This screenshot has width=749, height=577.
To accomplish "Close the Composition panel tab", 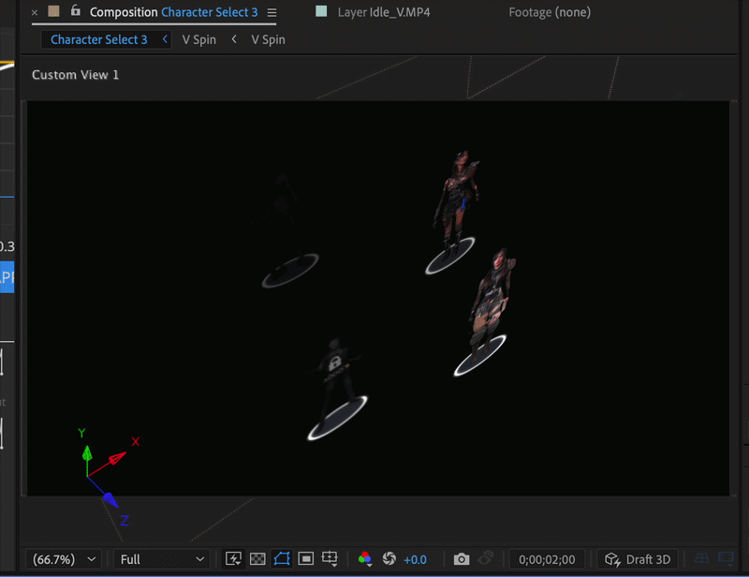I will (x=35, y=12).
